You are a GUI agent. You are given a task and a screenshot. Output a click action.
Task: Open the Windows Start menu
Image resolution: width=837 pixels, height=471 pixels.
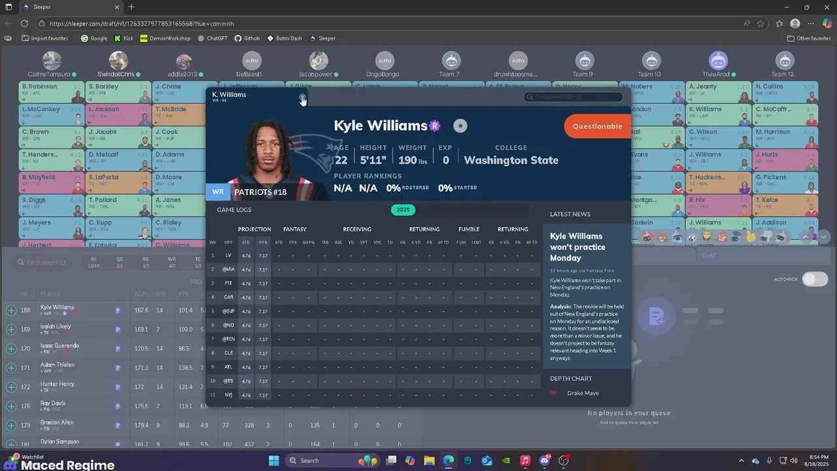pyautogui.click(x=273, y=461)
